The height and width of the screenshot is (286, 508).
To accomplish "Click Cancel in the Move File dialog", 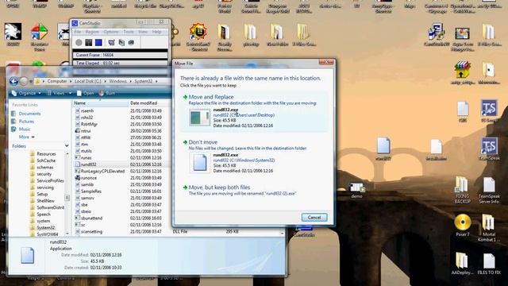I will point(314,217).
